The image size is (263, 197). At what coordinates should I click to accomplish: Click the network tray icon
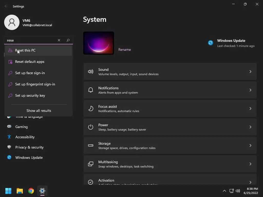(x=232, y=191)
